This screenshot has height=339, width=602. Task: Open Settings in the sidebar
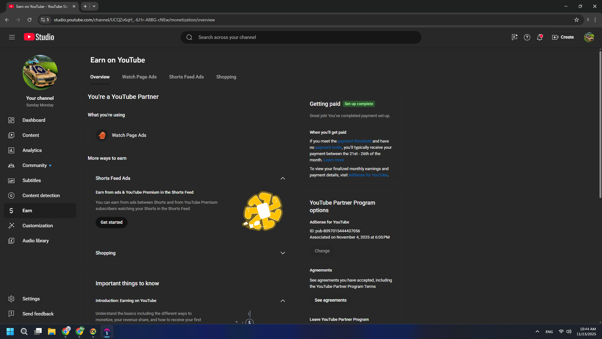point(40,299)
